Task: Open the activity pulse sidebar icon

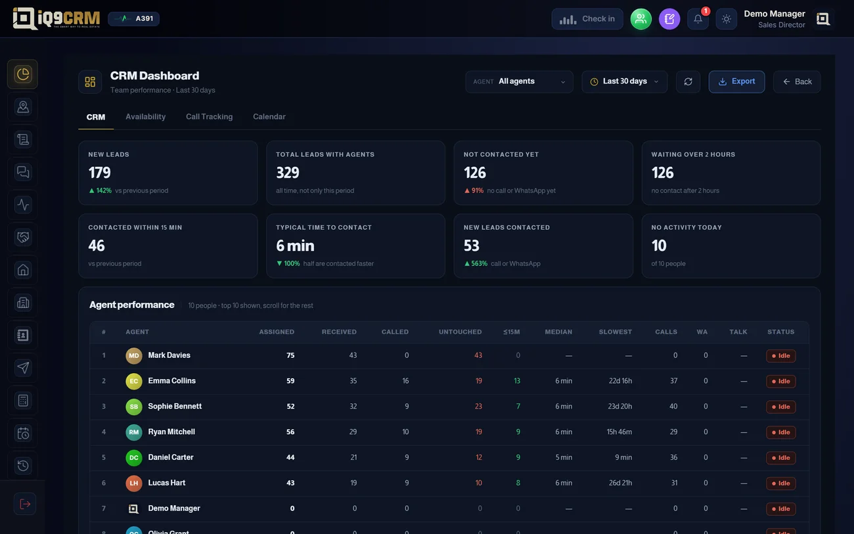Action: coord(23,205)
